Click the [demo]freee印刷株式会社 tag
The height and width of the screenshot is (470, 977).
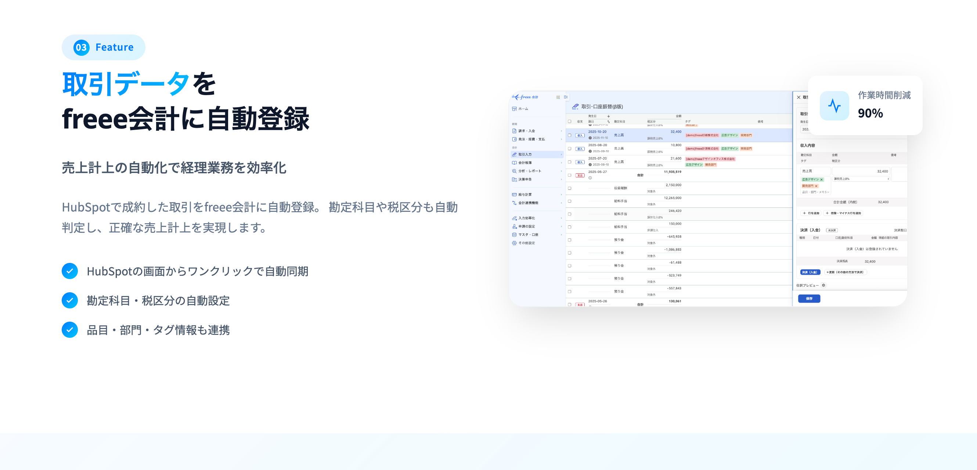[702, 135]
